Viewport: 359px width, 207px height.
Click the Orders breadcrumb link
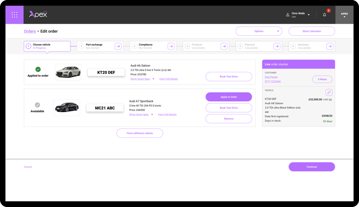click(x=30, y=31)
